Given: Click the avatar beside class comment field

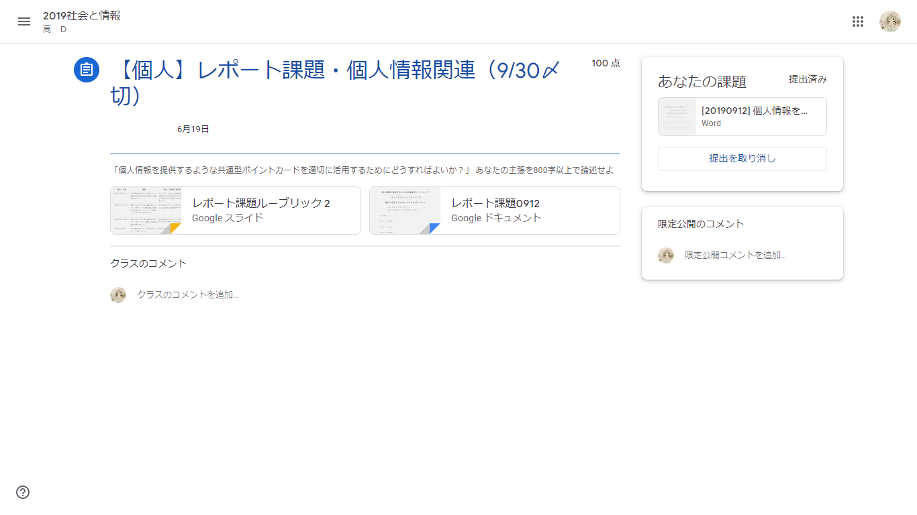Looking at the screenshot, I should coord(118,295).
